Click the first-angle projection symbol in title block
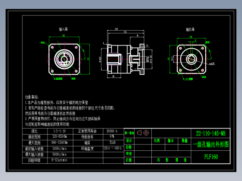This screenshot has height=181, width=242. (x=143, y=133)
